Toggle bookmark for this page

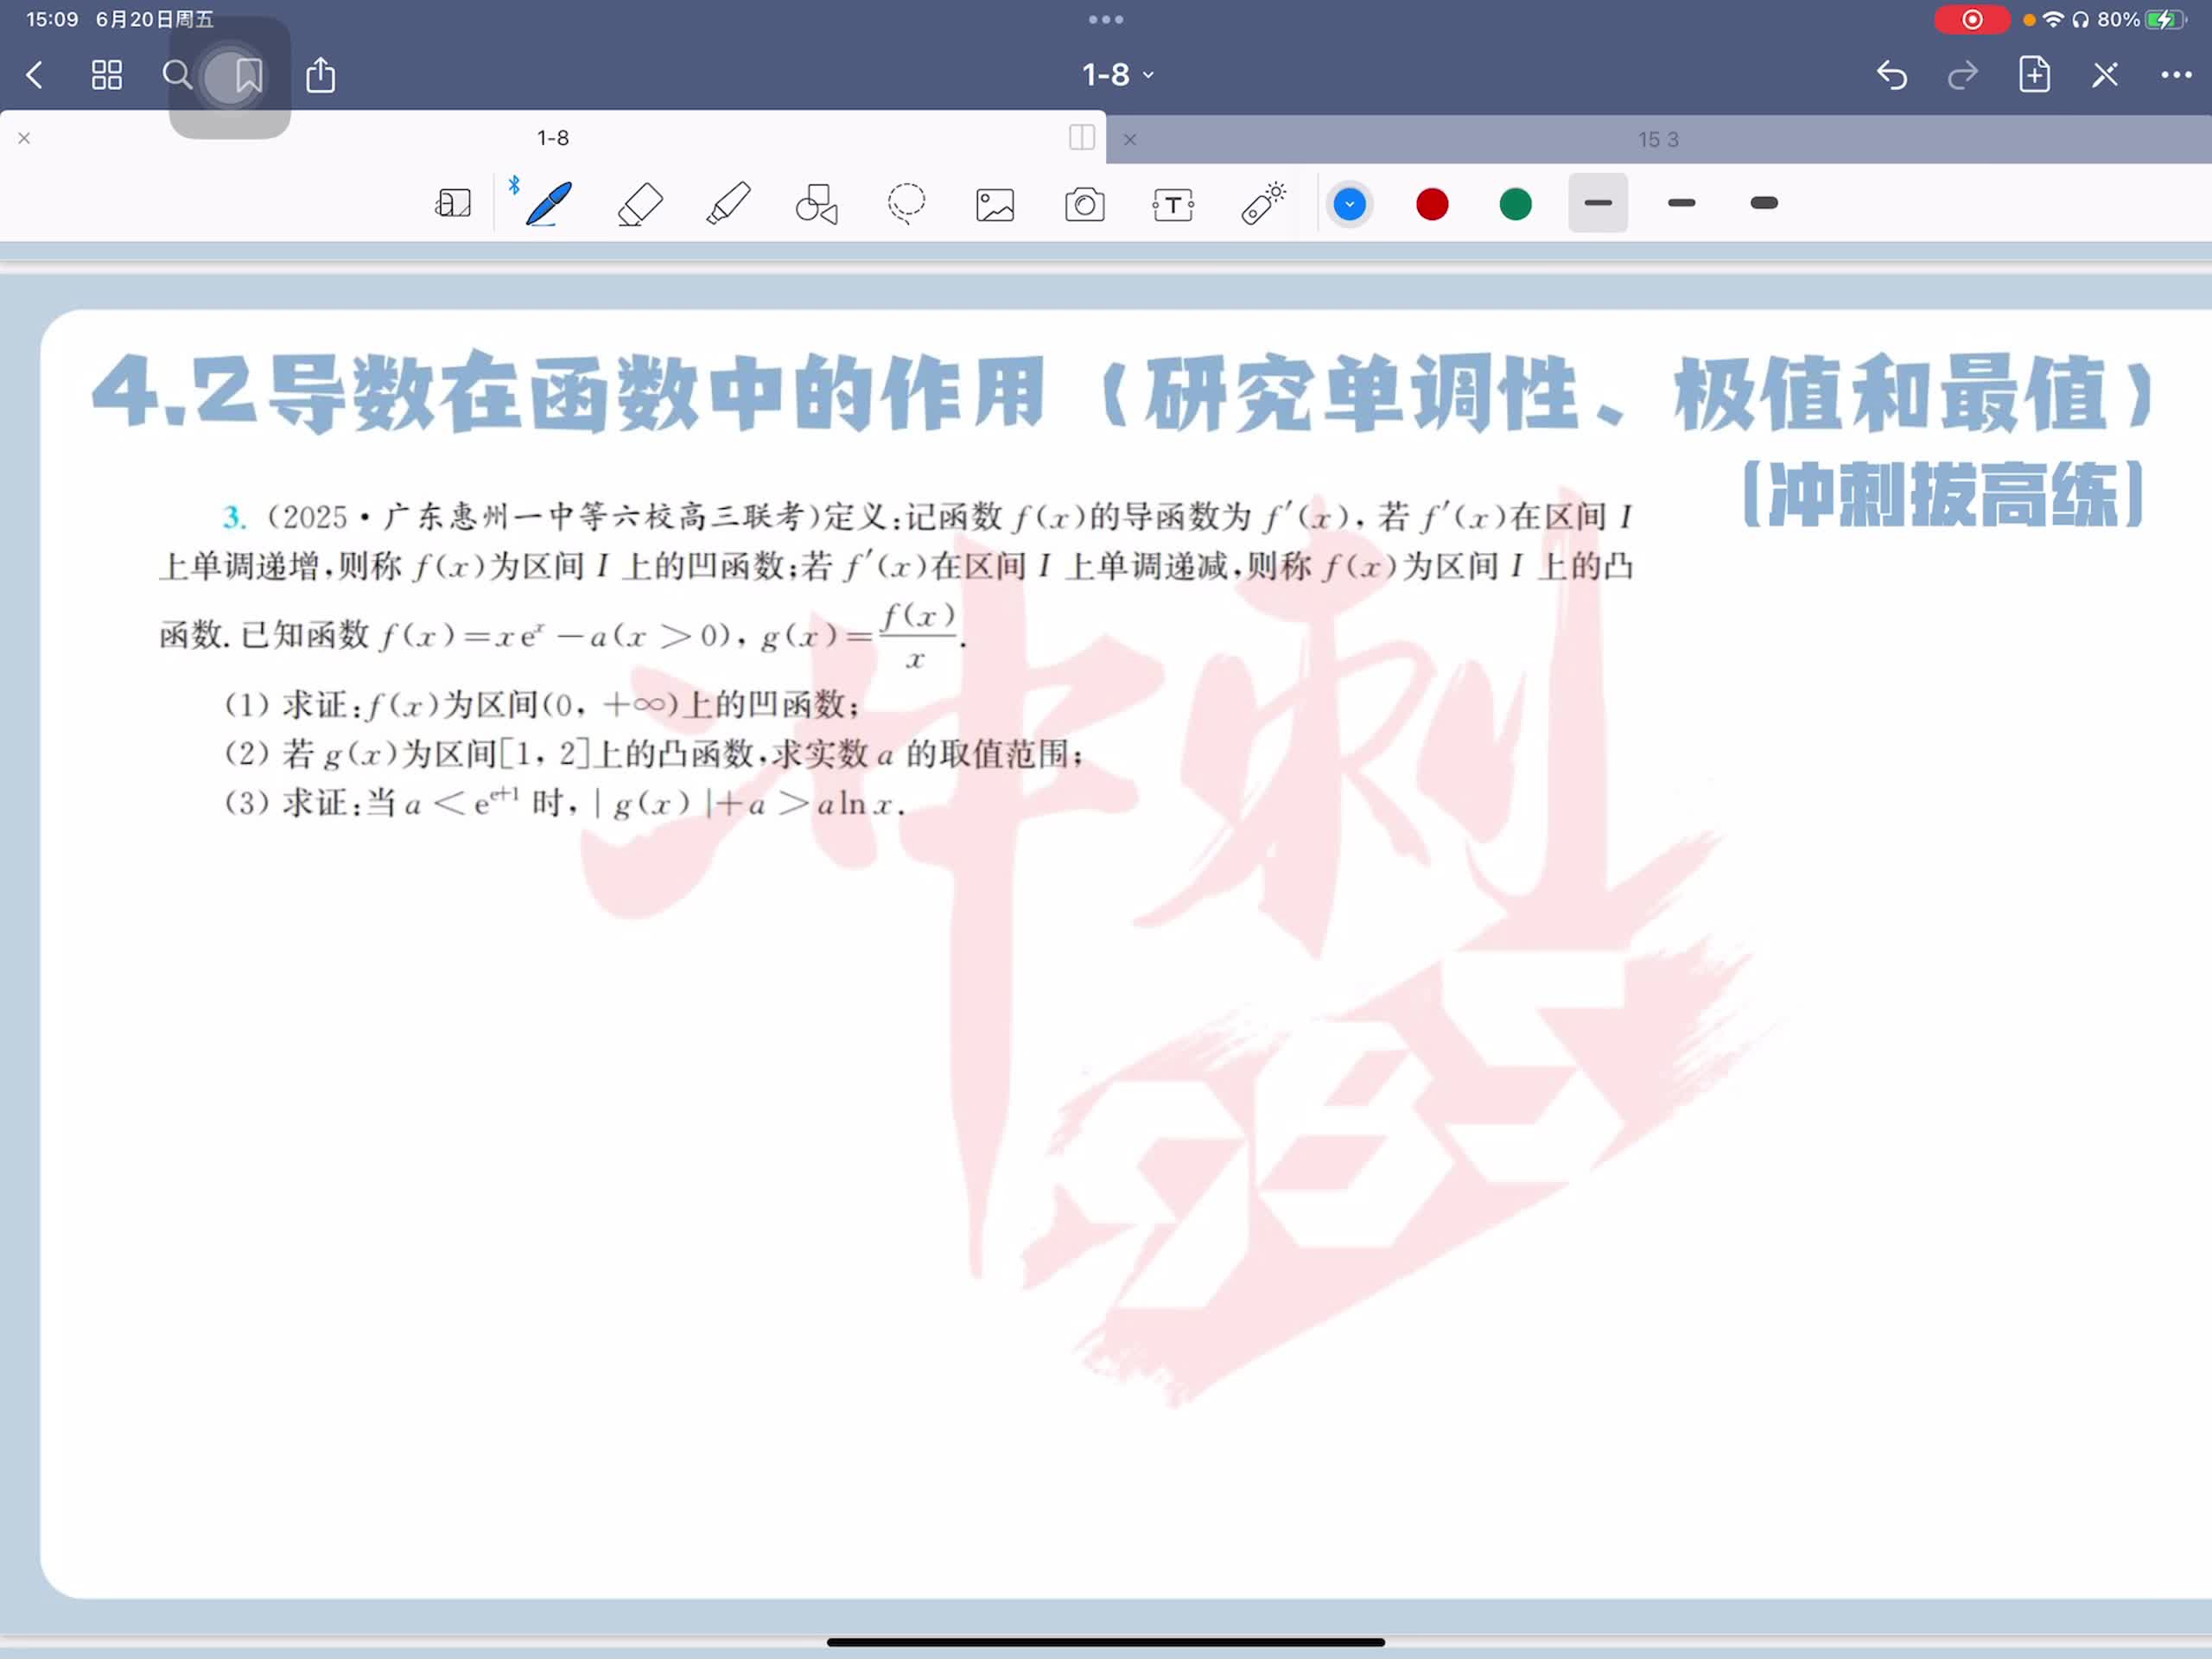pos(248,75)
